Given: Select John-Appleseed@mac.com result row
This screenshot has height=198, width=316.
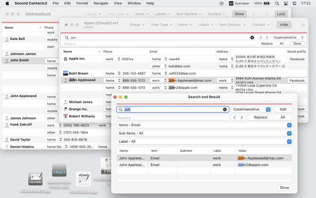Looking at the screenshot, I should (204, 158).
